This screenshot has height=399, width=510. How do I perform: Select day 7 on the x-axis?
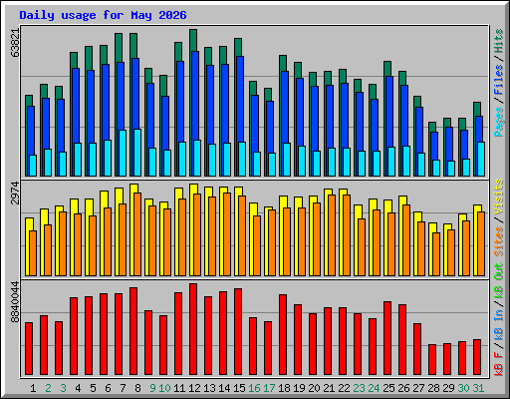tap(123, 388)
